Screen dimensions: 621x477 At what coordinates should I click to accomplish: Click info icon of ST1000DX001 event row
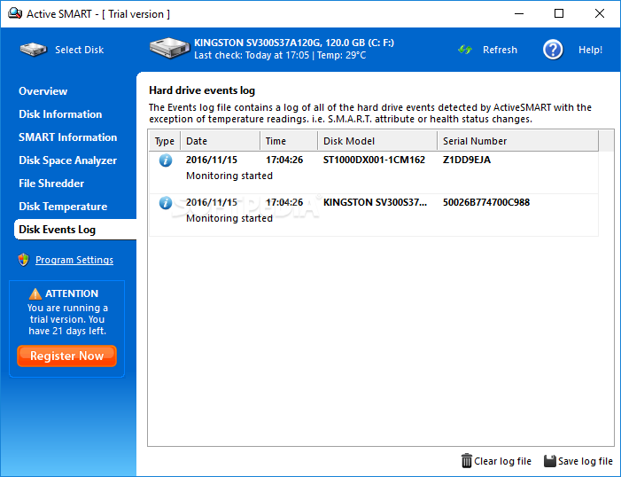point(166,160)
